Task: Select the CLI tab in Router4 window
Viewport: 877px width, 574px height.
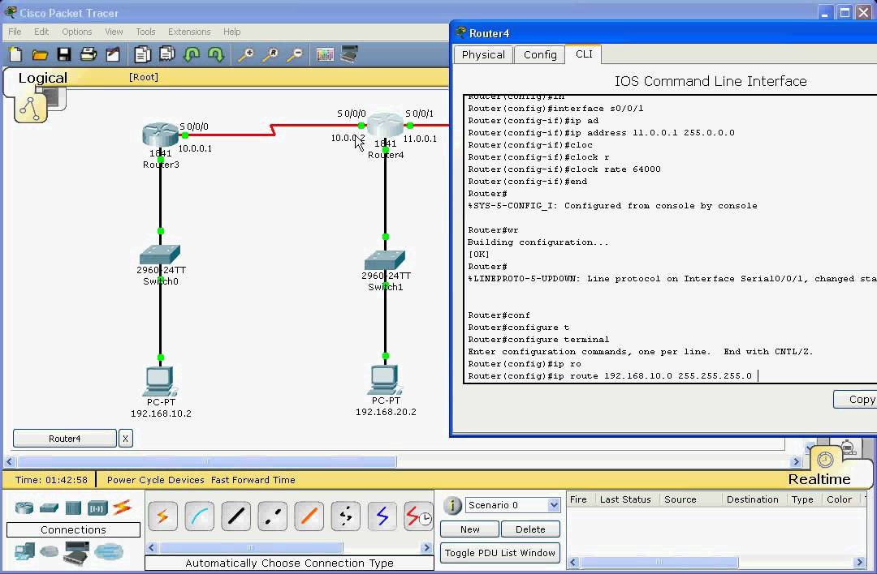Action: point(584,54)
